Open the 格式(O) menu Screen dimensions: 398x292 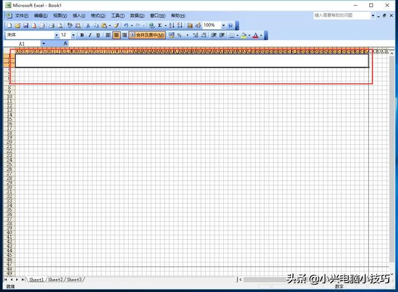tap(98, 16)
